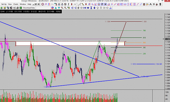
Task: Toggle the blue percent scale icon
Action: (72, 8)
